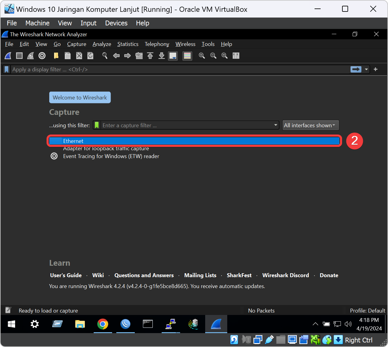Open VirtualBox Machine menu
Image resolution: width=388 pixels, height=347 pixels.
click(x=37, y=23)
